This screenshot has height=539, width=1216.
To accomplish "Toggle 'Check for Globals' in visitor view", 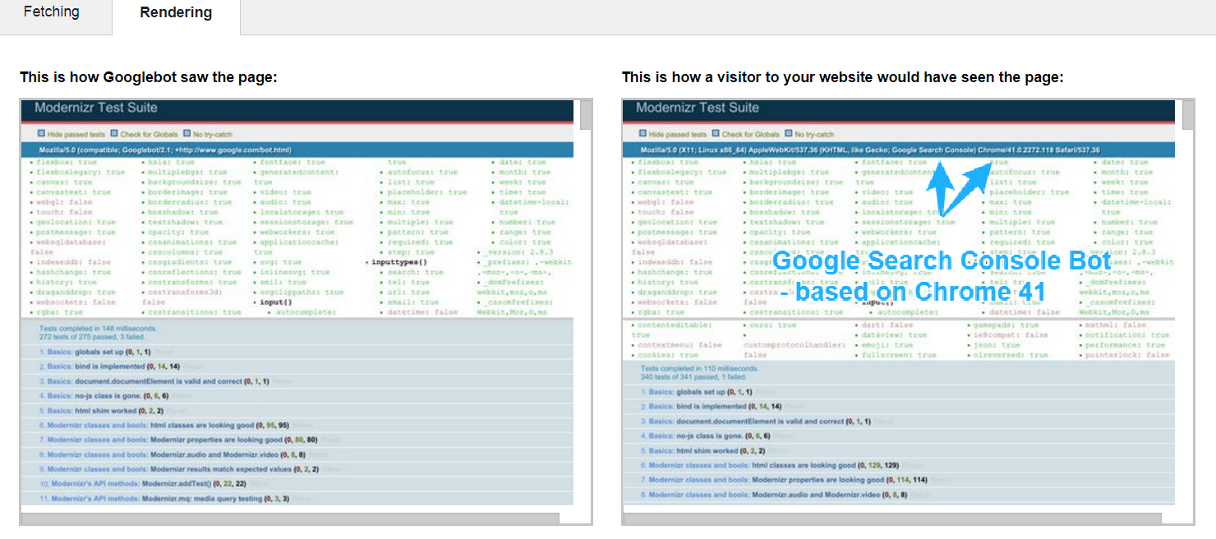I will click(716, 134).
